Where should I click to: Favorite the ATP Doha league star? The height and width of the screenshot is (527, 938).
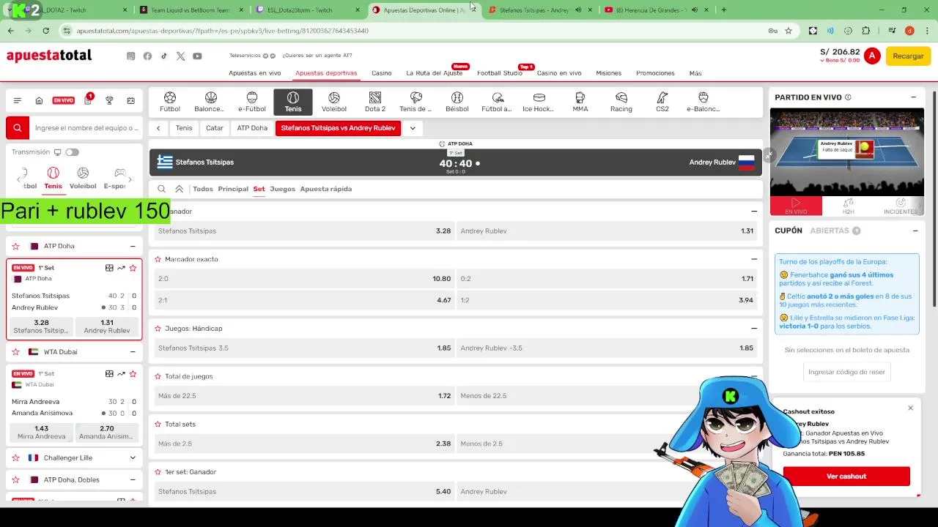[15, 247]
